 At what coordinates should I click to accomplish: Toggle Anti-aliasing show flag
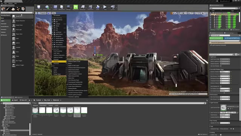click(59, 20)
